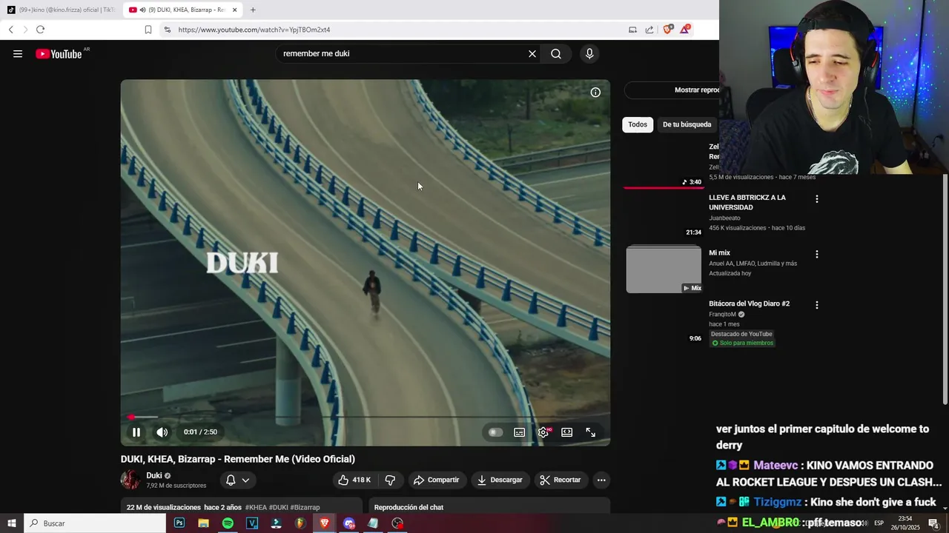The image size is (949, 533).
Task: Open the Duki channel name link
Action: coord(154,475)
